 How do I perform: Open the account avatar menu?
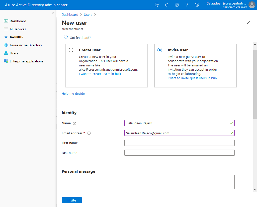[x=252, y=5]
